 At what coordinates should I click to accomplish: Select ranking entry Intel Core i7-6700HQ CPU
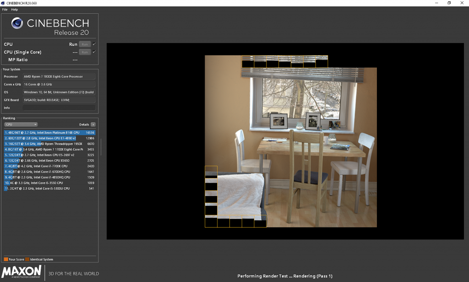pyautogui.click(x=49, y=172)
